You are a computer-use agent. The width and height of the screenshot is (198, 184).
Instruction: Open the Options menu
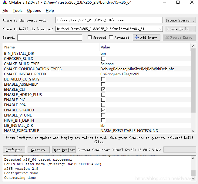[x=34, y=11]
